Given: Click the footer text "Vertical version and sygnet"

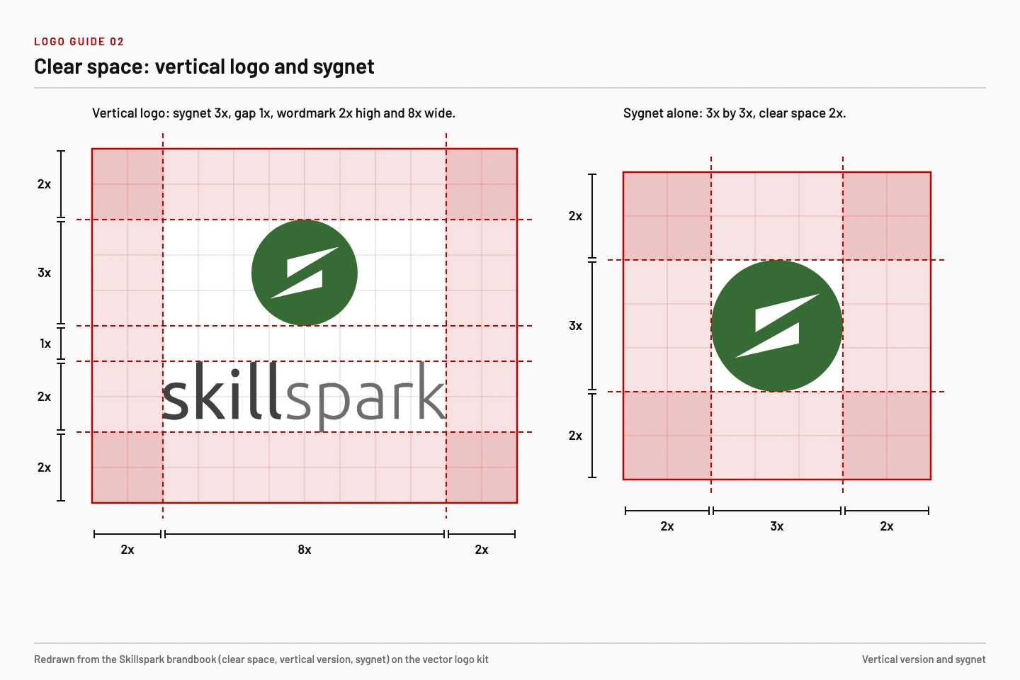Looking at the screenshot, I should [x=924, y=659].
